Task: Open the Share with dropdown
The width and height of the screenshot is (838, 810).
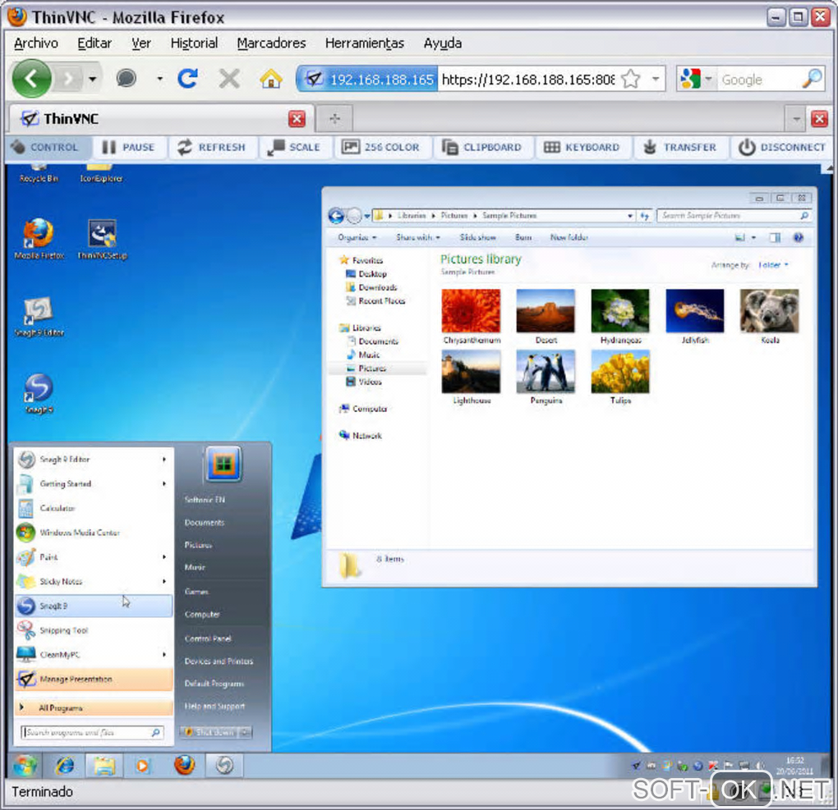Action: (x=418, y=237)
